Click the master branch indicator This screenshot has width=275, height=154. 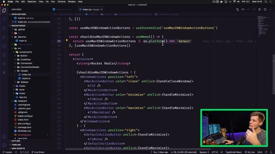pos(8,152)
